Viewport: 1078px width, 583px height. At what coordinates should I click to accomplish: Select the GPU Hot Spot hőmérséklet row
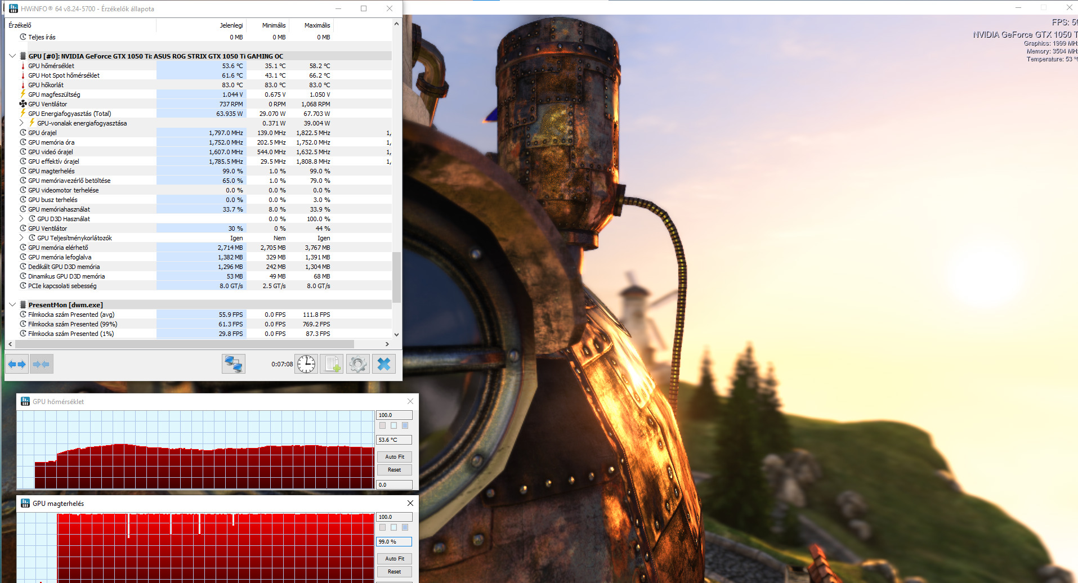tap(64, 75)
